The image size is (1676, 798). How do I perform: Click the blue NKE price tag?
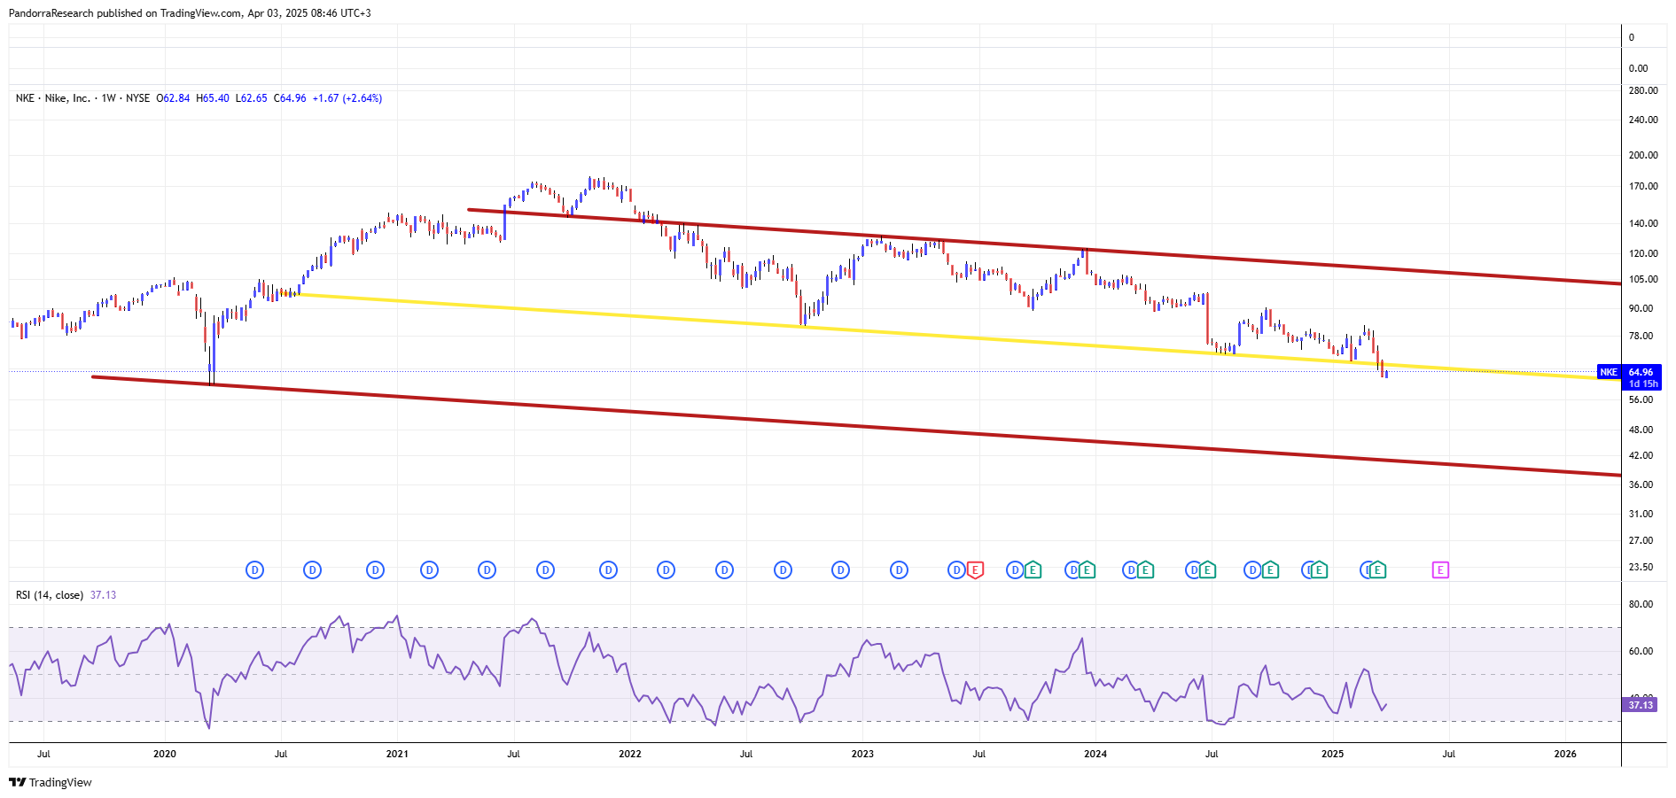coord(1609,372)
